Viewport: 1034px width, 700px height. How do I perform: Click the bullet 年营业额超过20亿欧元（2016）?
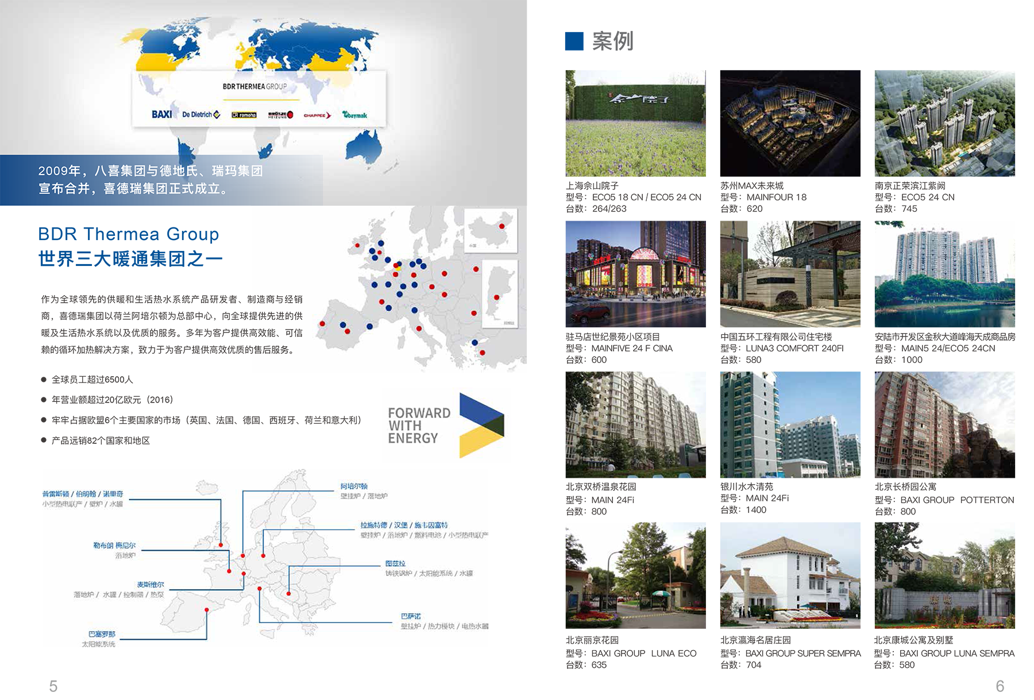113,400
